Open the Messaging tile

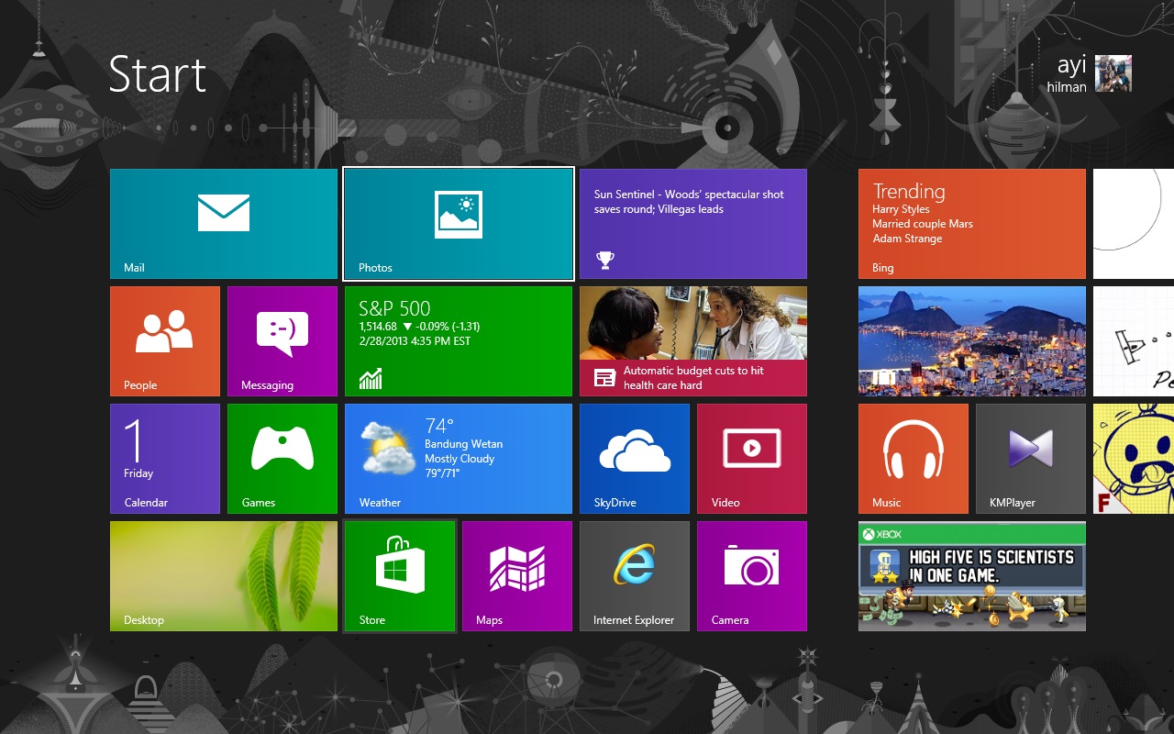(x=282, y=341)
